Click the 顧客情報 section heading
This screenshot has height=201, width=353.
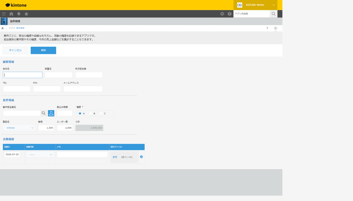[8, 62]
